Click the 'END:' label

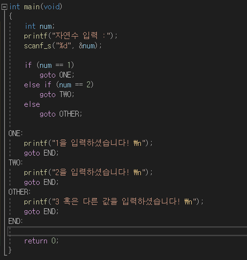pos(16,221)
